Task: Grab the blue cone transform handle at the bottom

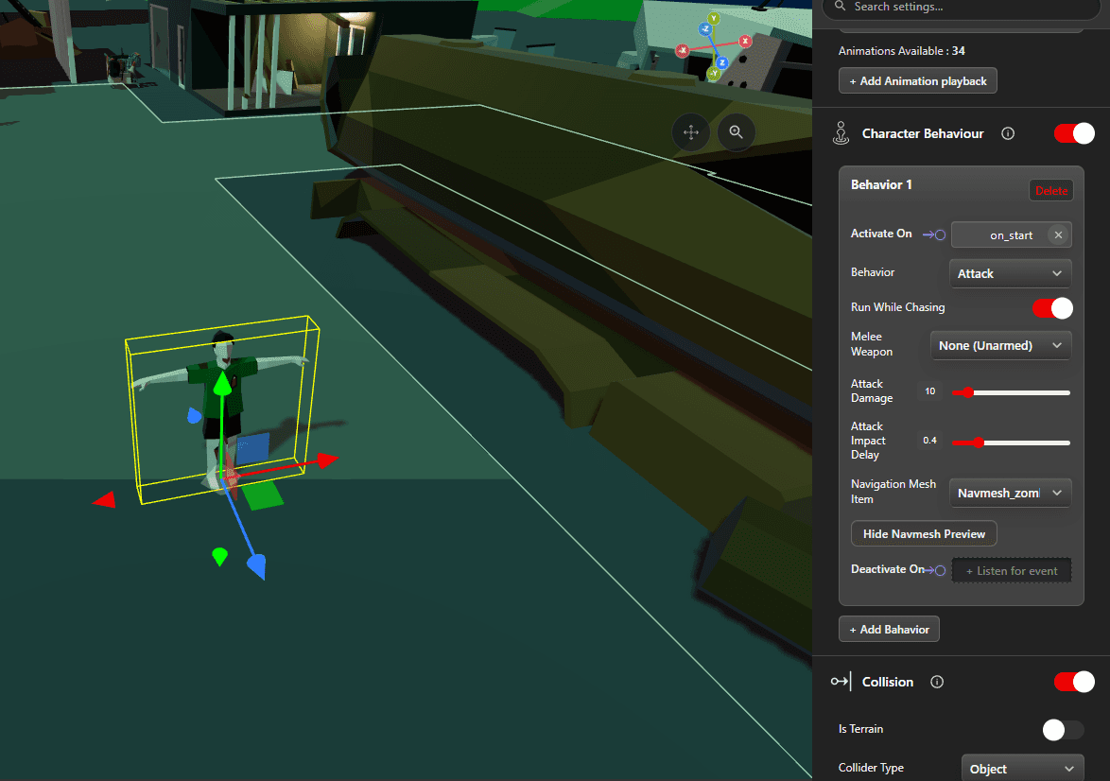Action: tap(257, 566)
